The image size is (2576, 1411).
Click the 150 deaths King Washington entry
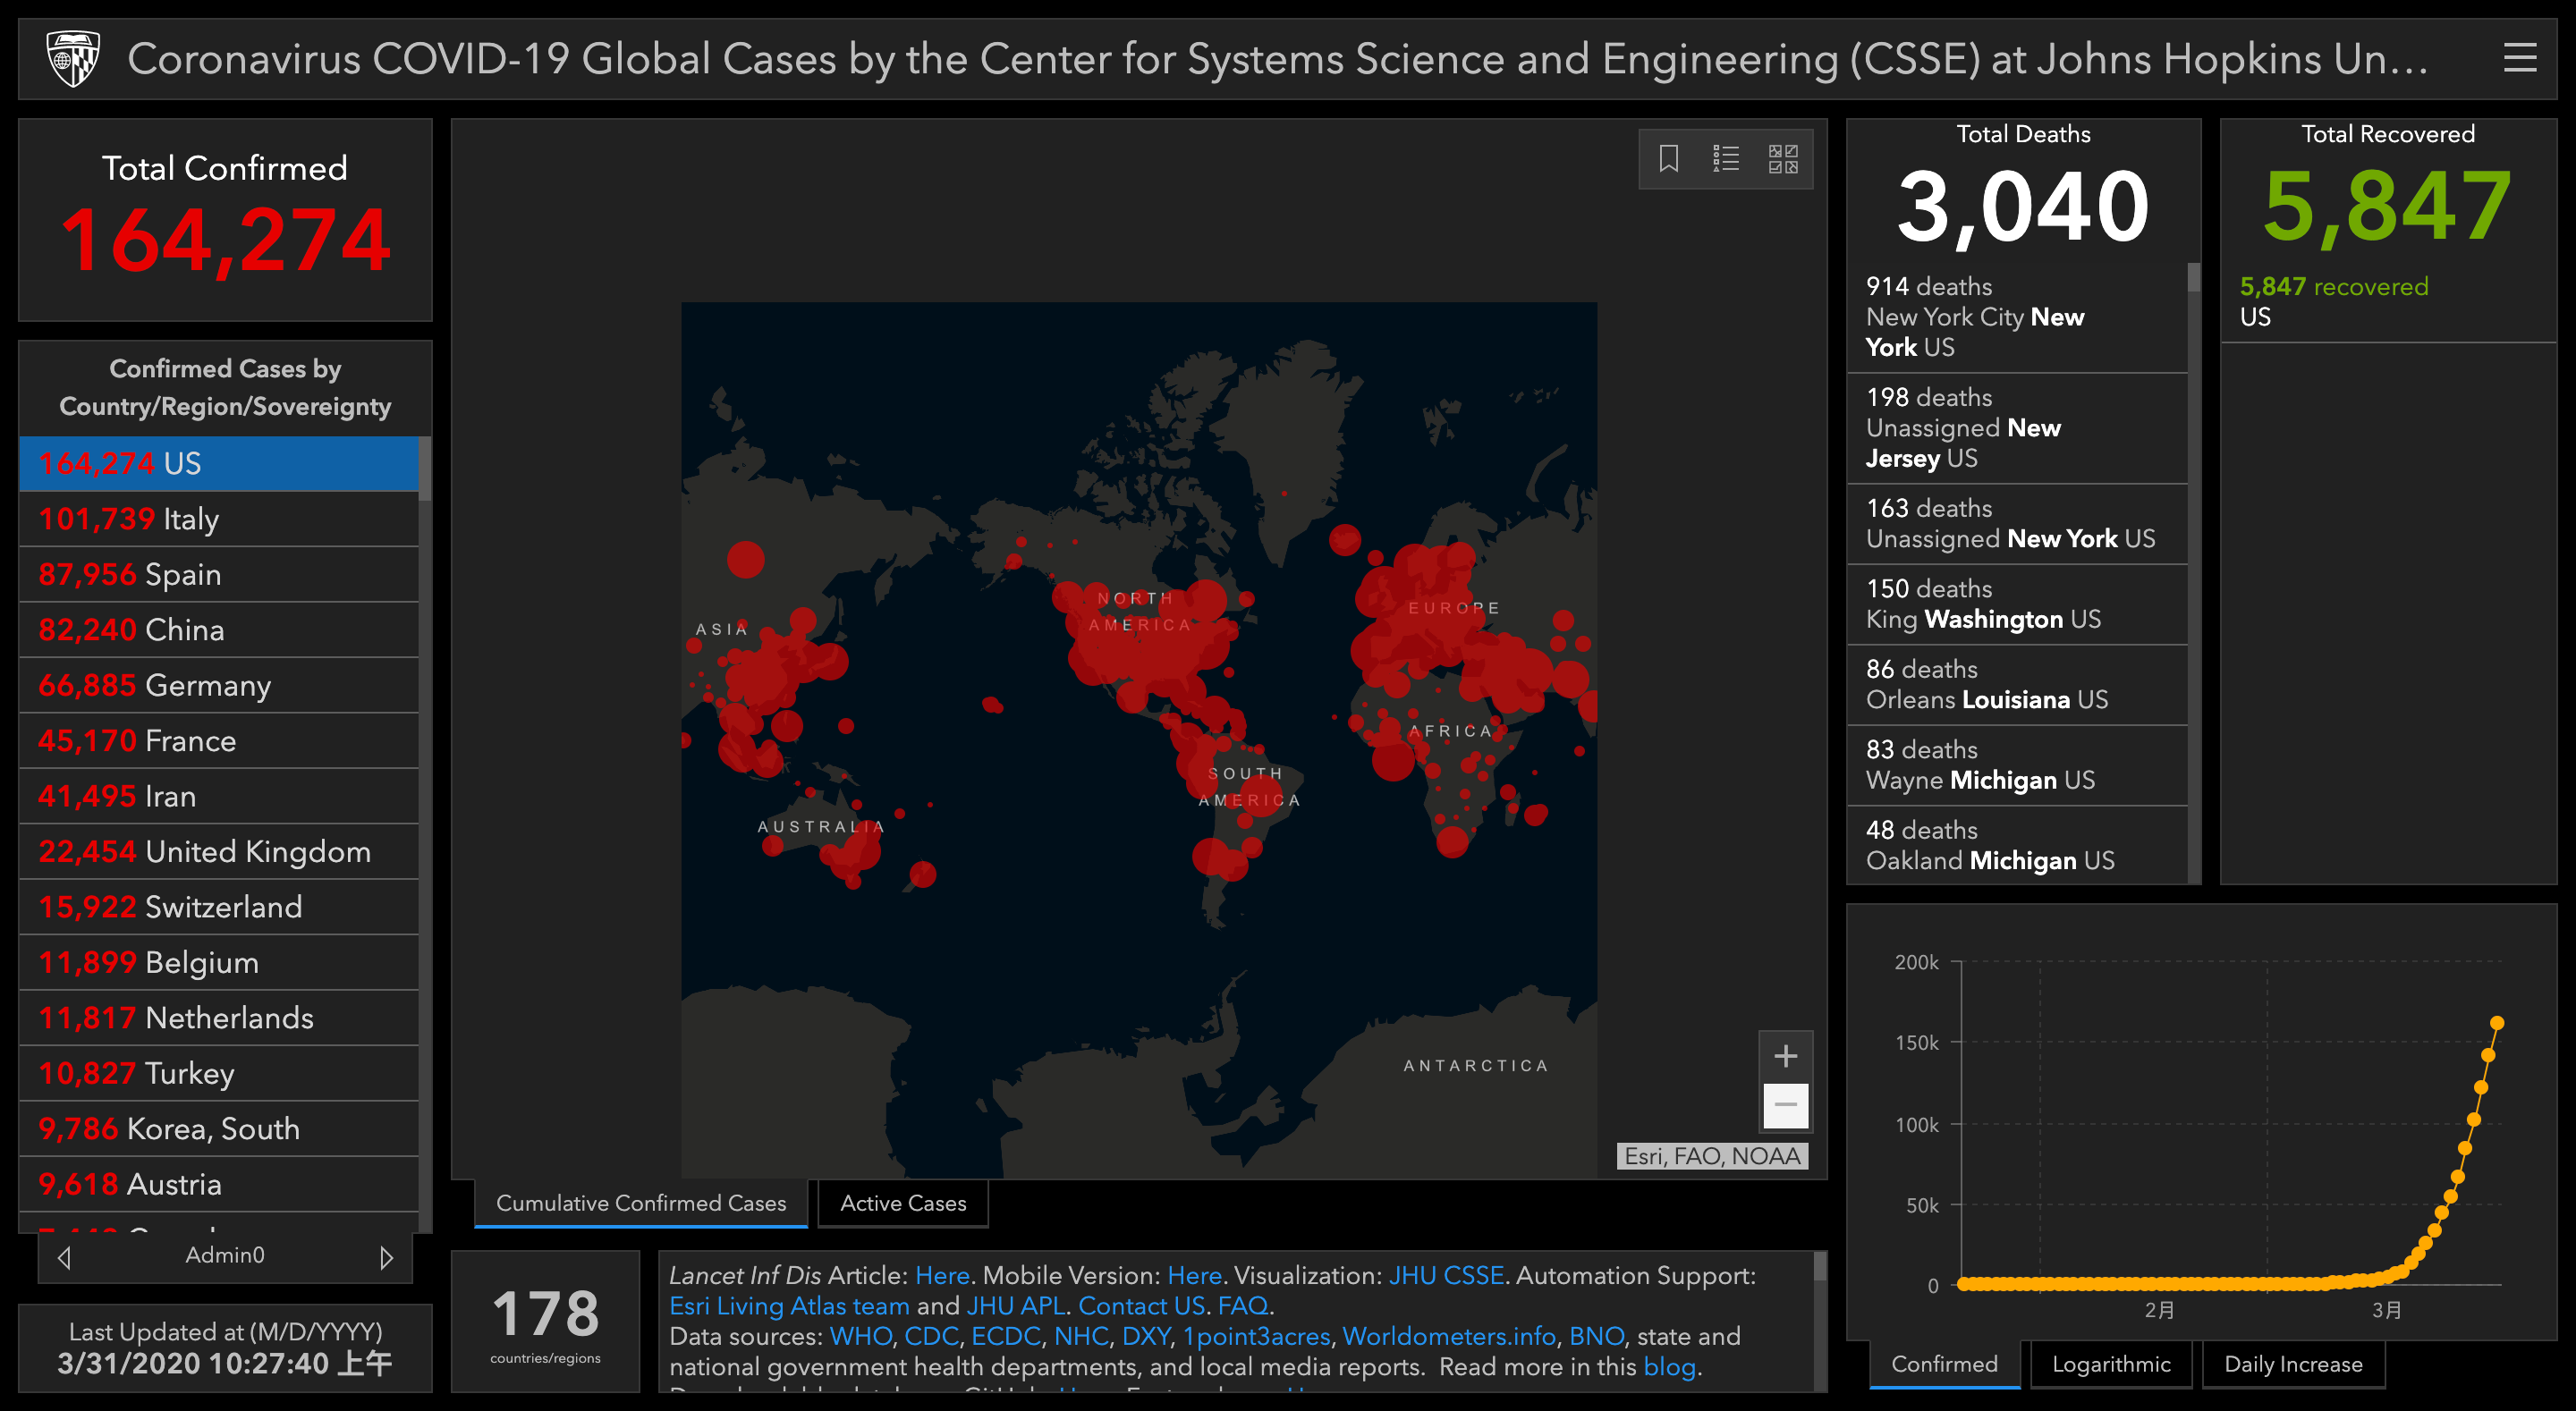(x=2017, y=604)
